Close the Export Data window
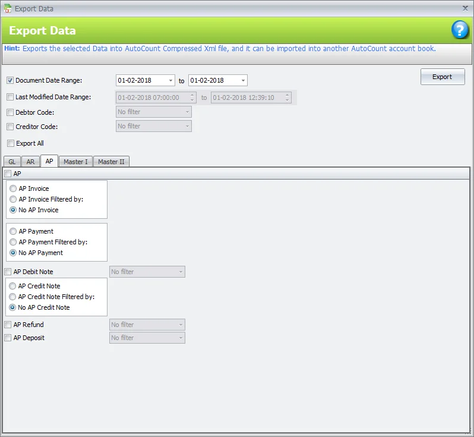The height and width of the screenshot is (437, 474). [x=464, y=8]
